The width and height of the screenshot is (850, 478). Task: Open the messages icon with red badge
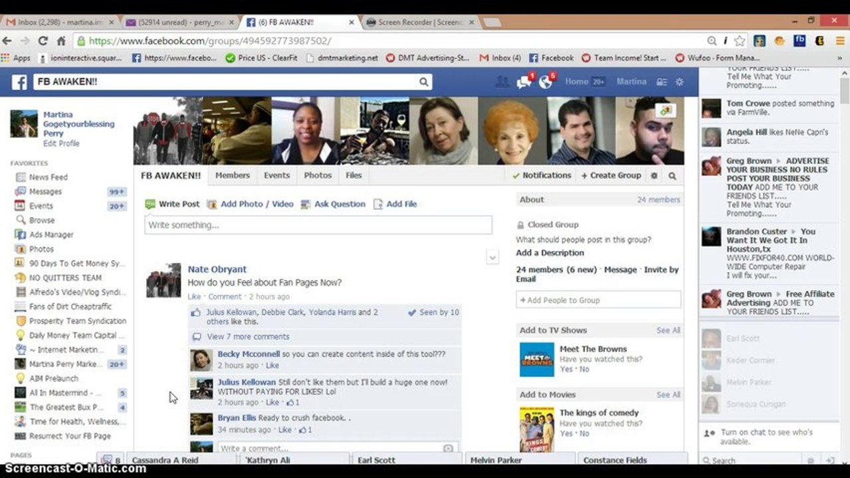525,82
